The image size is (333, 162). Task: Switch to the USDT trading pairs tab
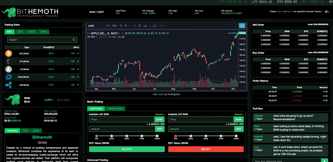[32, 32]
